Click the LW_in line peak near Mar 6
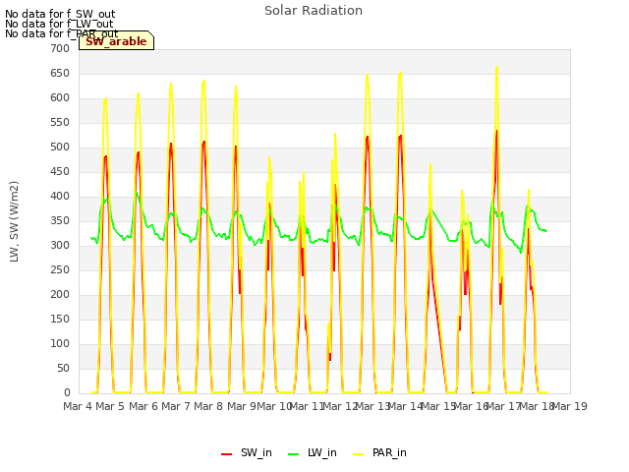Image resolution: width=629 pixels, height=472 pixels. tap(137, 193)
